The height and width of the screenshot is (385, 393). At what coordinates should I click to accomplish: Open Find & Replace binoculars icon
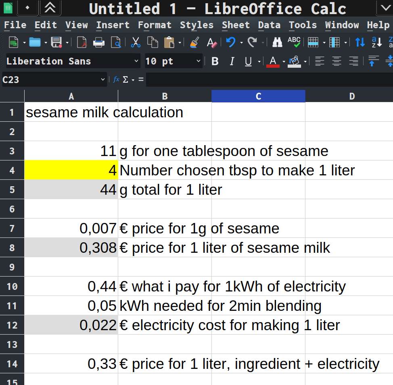click(277, 42)
